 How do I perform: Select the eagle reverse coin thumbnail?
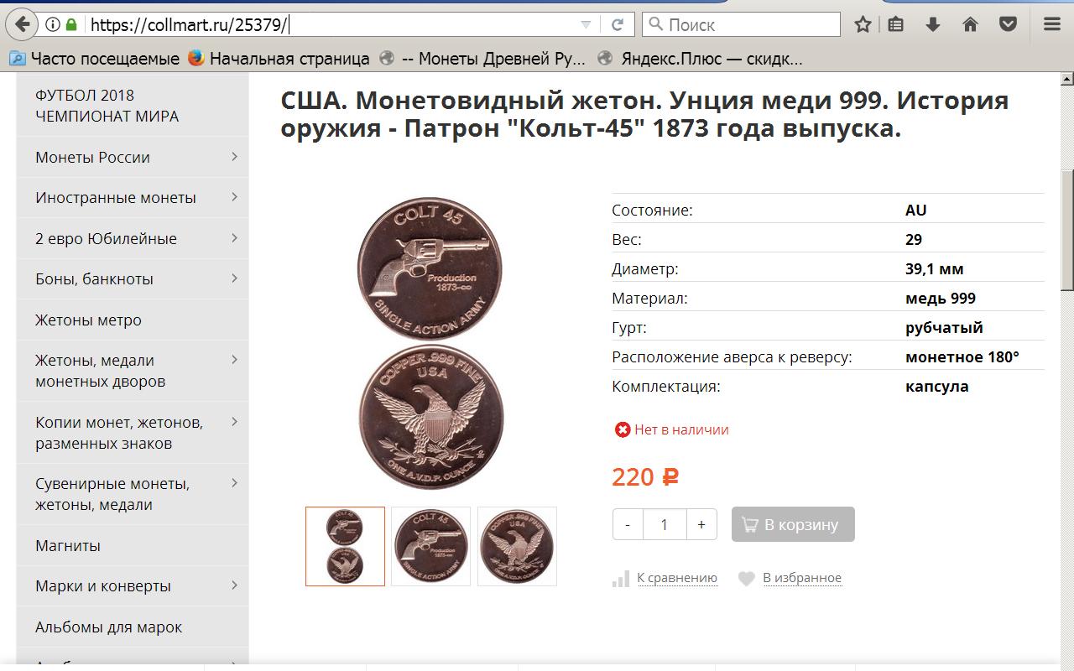click(x=517, y=546)
